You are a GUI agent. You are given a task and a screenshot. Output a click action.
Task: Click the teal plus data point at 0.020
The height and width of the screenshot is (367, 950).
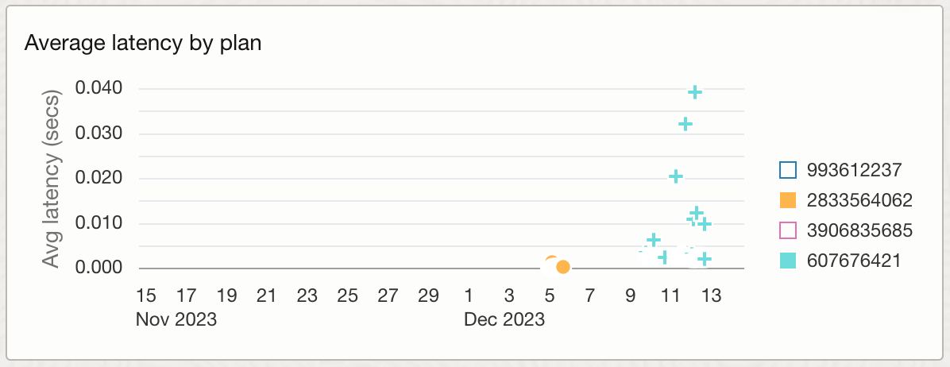pyautogui.click(x=676, y=176)
